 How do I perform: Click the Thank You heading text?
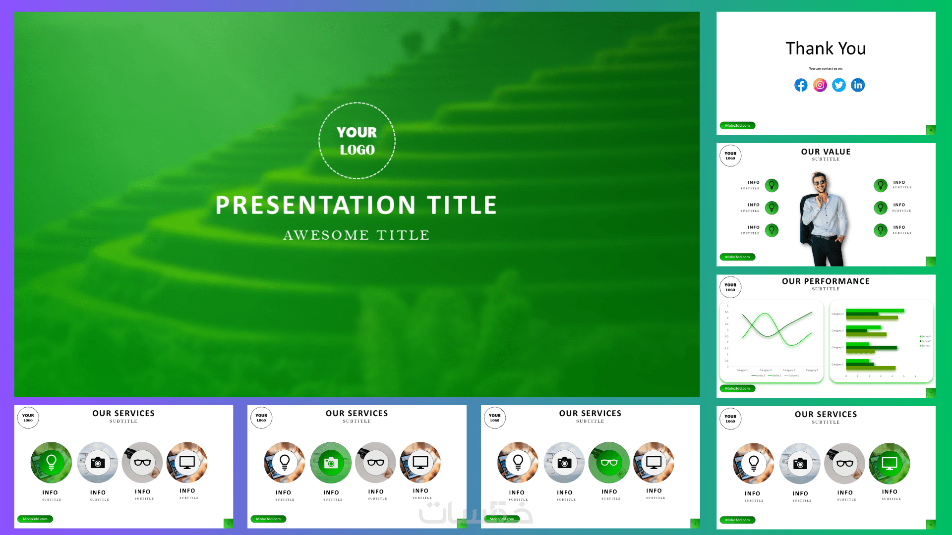[826, 49]
